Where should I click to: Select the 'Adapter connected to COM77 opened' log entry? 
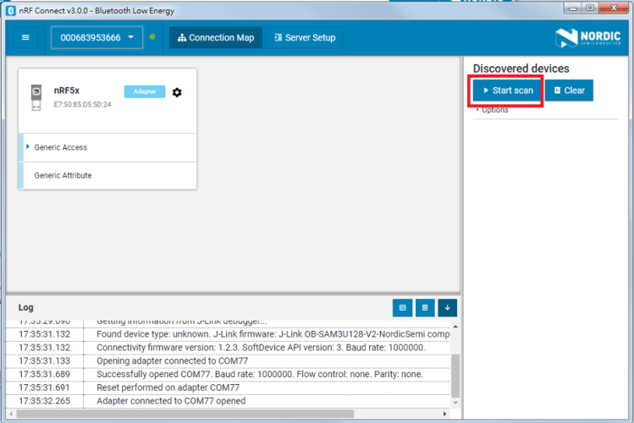(x=171, y=401)
